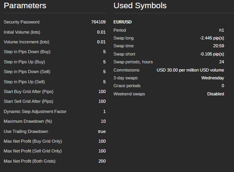The image size is (234, 172).
Task: Toggle the Use Trailing Drawdown true value
Action: 101,132
